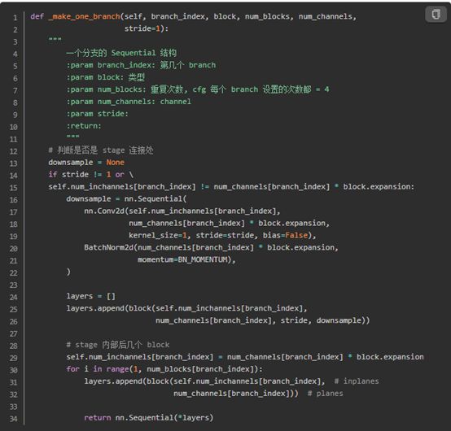The width and height of the screenshot is (451, 431).
Task: Click the 'for i in range' loop line
Action: (x=164, y=369)
